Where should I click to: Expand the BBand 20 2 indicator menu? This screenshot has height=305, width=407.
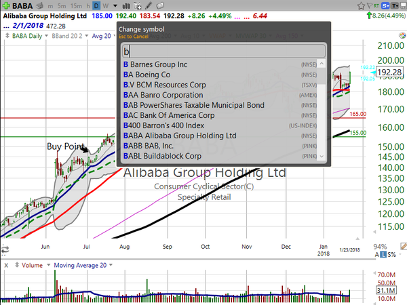click(86, 35)
